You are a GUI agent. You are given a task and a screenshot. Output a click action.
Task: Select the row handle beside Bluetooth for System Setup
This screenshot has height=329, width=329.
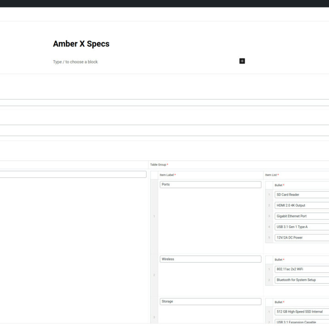click(269, 280)
